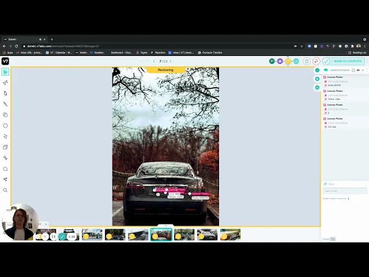
Task: Open the Figma bookmark
Action: pyautogui.click(x=142, y=53)
